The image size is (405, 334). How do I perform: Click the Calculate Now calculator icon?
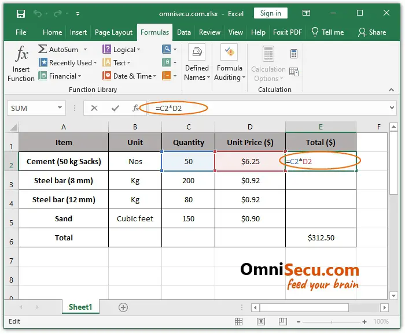pos(294,54)
